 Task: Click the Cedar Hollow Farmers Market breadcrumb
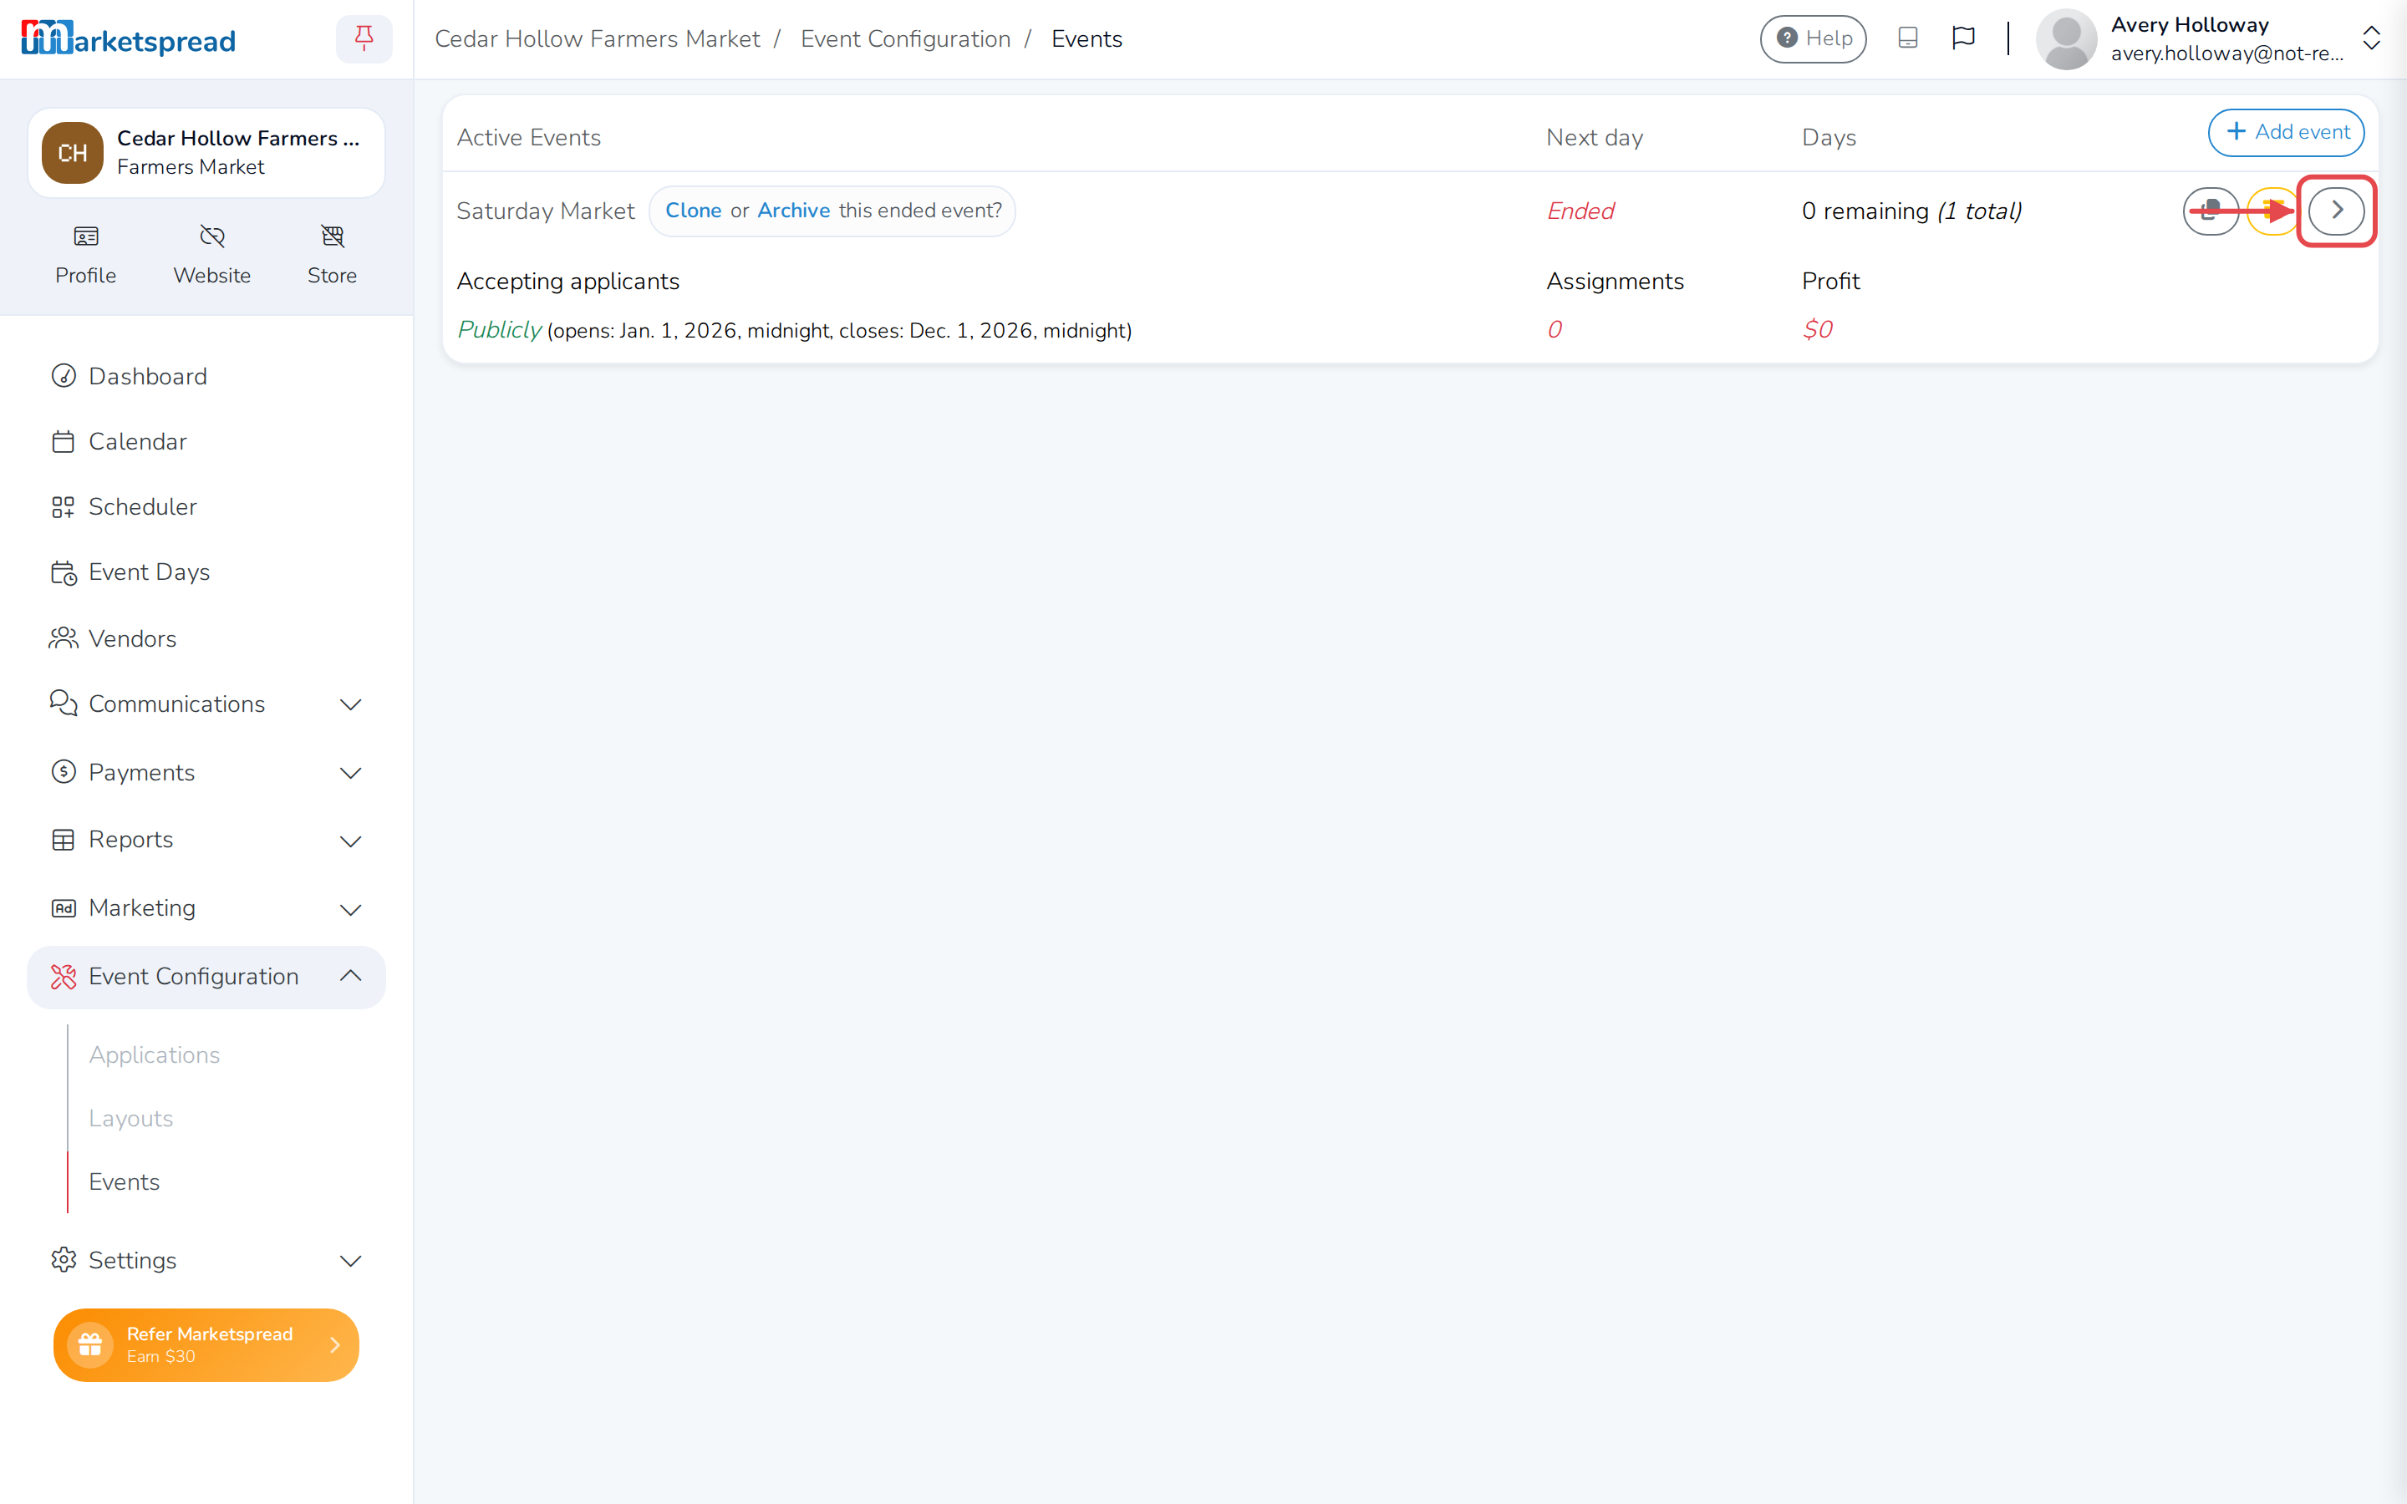[x=597, y=38]
